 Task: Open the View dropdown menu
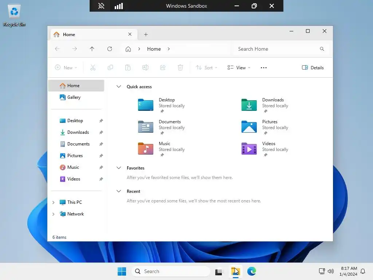(x=239, y=67)
